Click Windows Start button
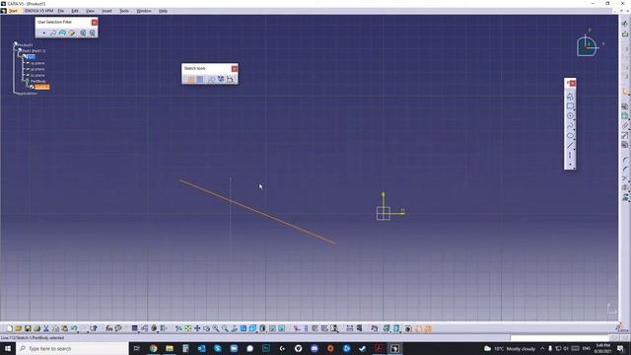Screen dimensions: 631x355 pyautogui.click(x=7, y=348)
